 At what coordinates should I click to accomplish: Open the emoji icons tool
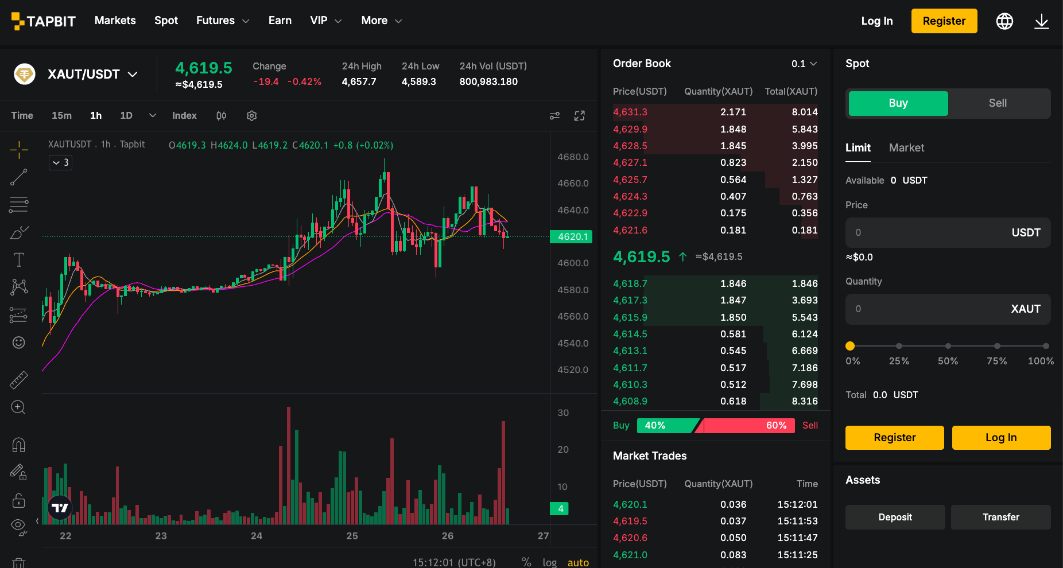pos(19,343)
